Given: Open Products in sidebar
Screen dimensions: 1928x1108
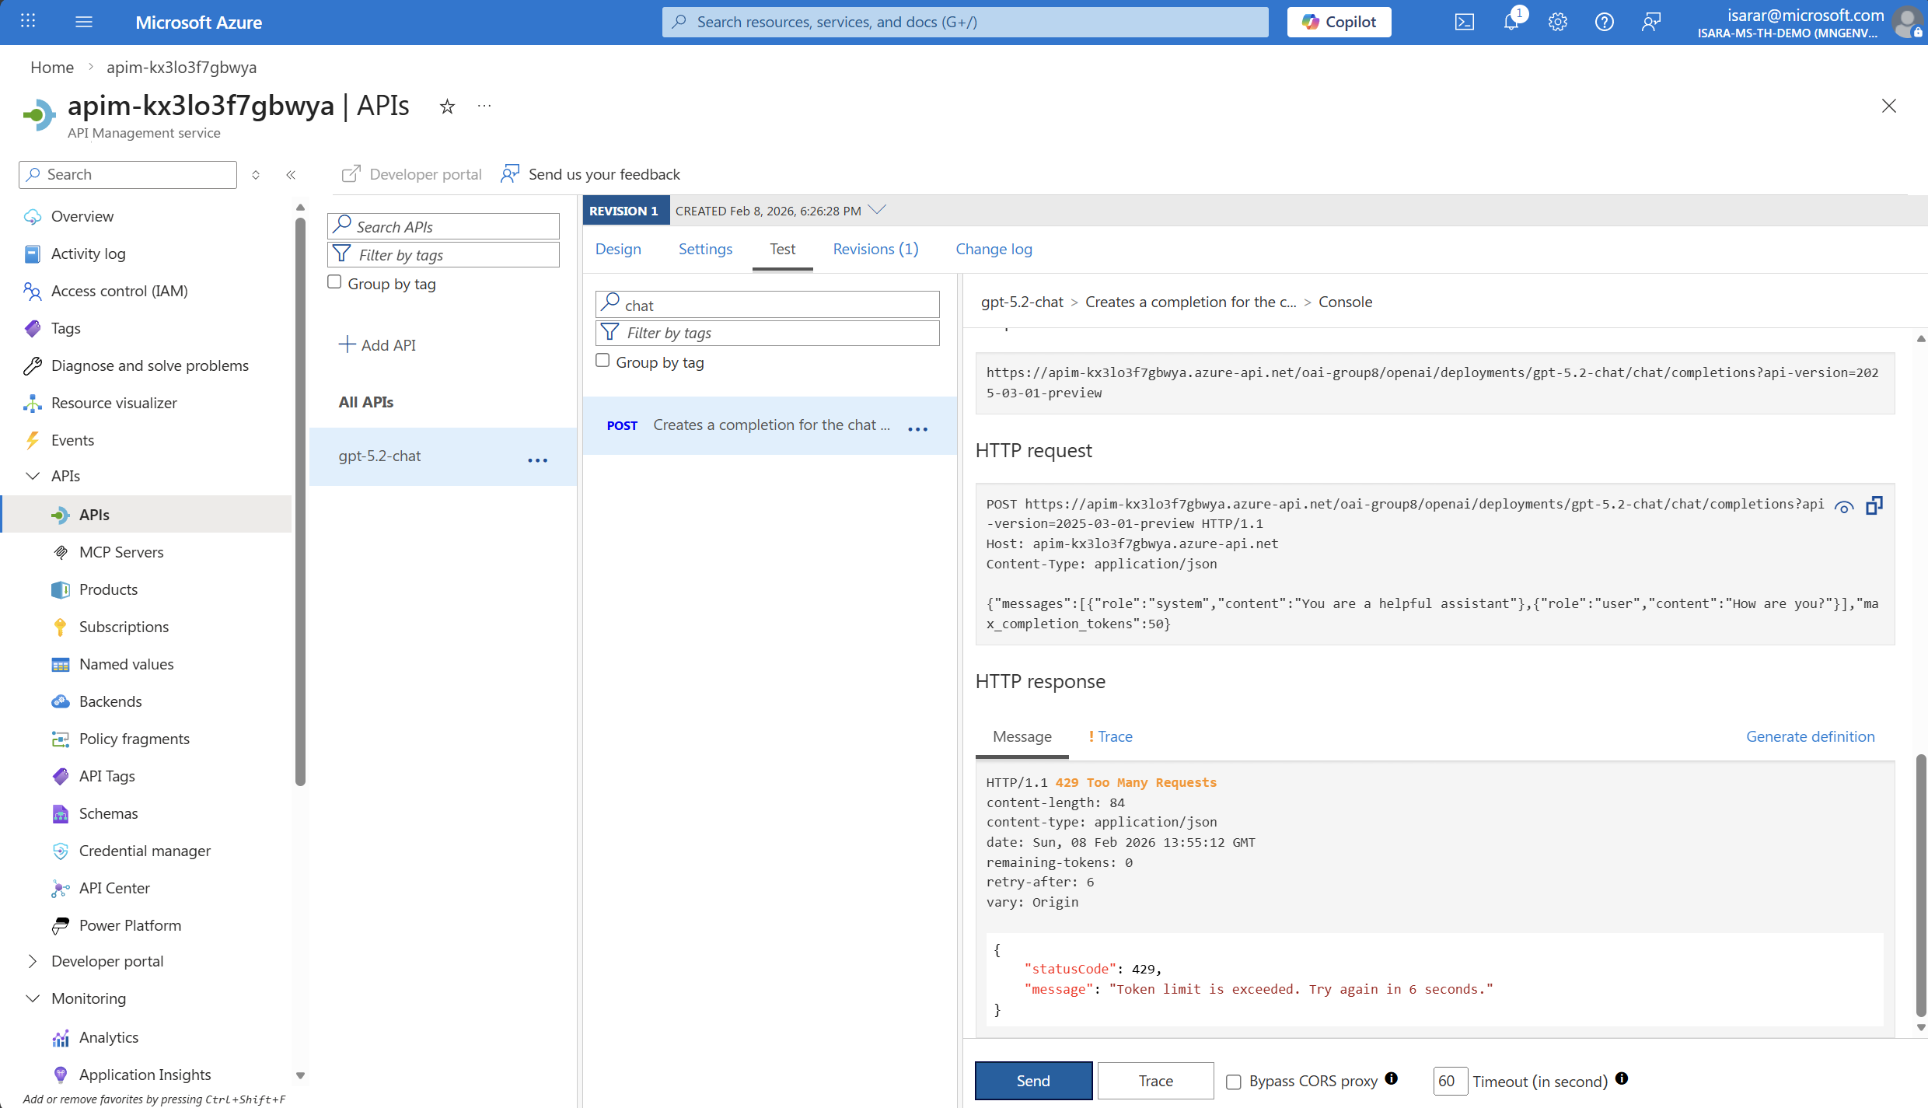Looking at the screenshot, I should coord(108,589).
